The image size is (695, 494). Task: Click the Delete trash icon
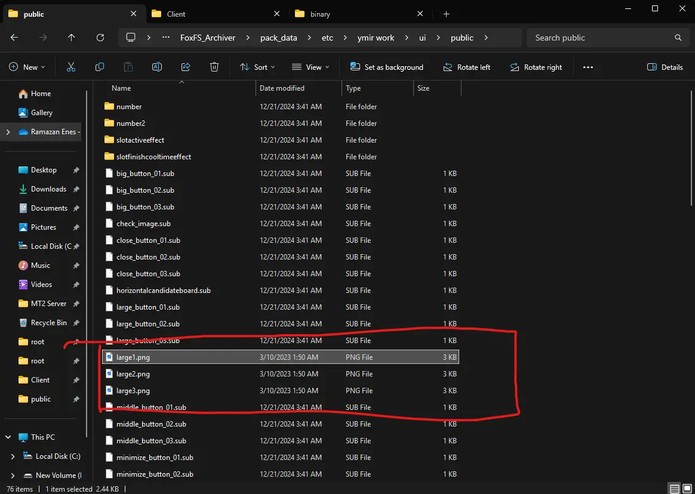pyautogui.click(x=214, y=67)
